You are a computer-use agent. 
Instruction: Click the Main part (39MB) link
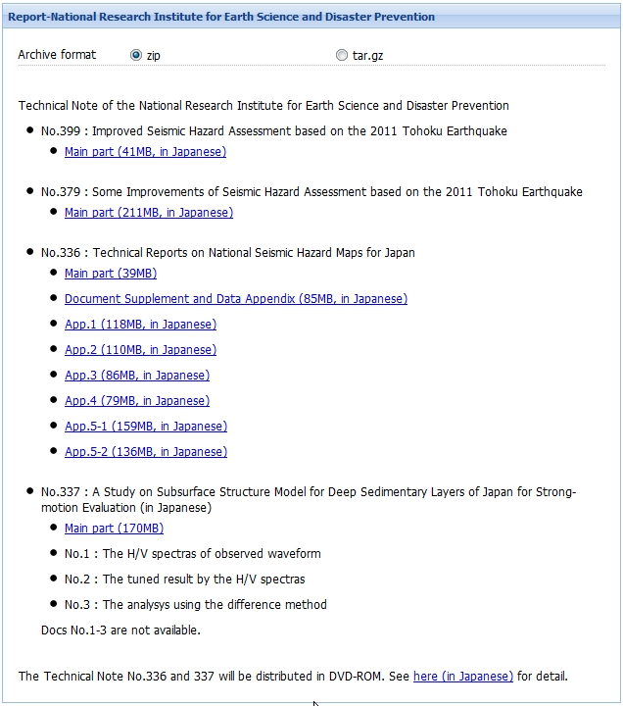click(110, 274)
